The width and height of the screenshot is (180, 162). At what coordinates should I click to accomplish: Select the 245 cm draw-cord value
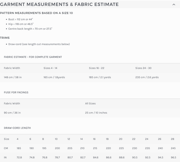[173, 148]
